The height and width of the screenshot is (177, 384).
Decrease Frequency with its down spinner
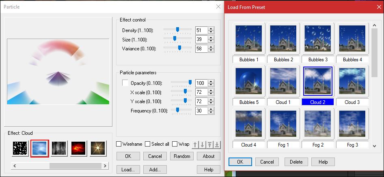(211, 112)
